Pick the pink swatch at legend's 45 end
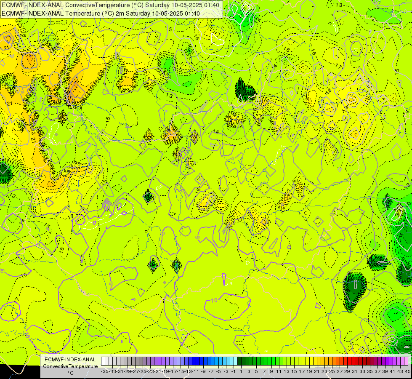Image resolution: width=412 pixels, height=379 pixels. pos(406,361)
